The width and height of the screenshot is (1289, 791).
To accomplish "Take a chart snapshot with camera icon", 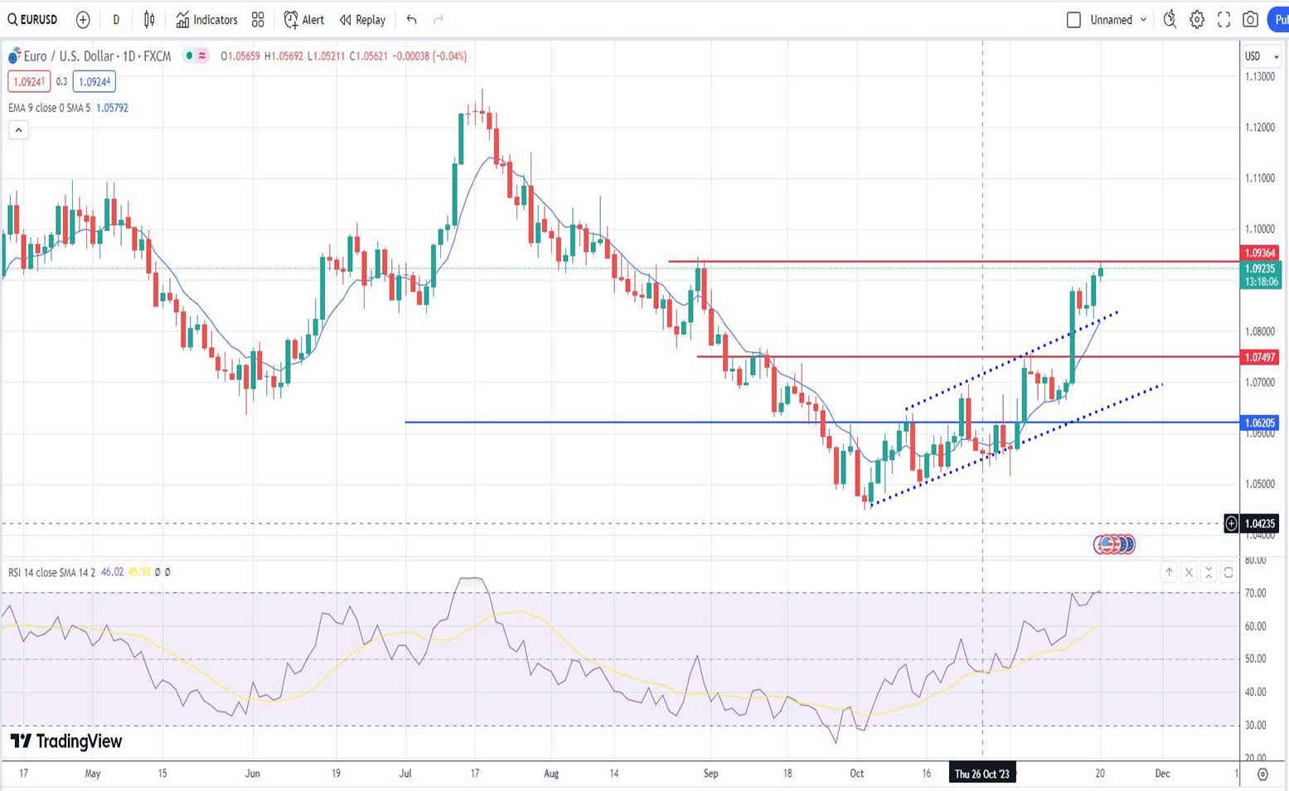I will coord(1251,20).
